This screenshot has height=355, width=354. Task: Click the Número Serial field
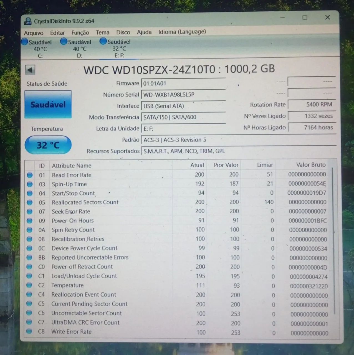tap(183, 95)
